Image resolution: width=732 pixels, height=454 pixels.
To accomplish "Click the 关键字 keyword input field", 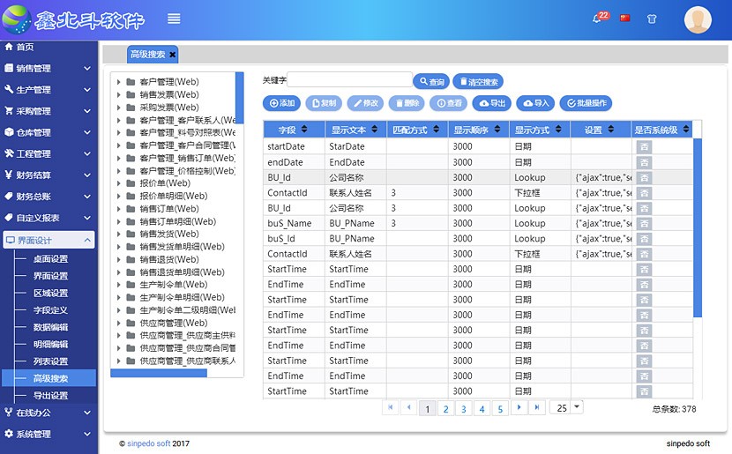I will (350, 81).
